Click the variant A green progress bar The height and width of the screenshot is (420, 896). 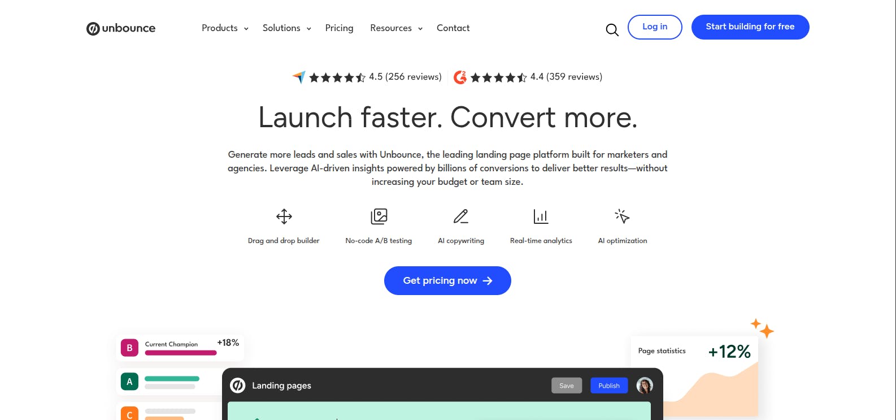click(x=172, y=379)
